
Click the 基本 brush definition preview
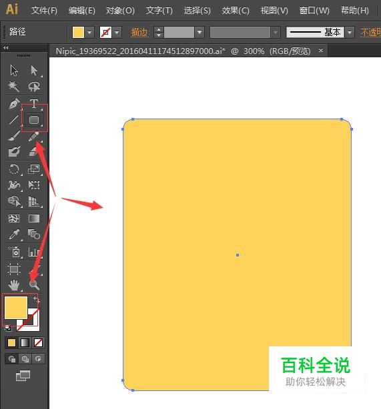[x=315, y=33]
